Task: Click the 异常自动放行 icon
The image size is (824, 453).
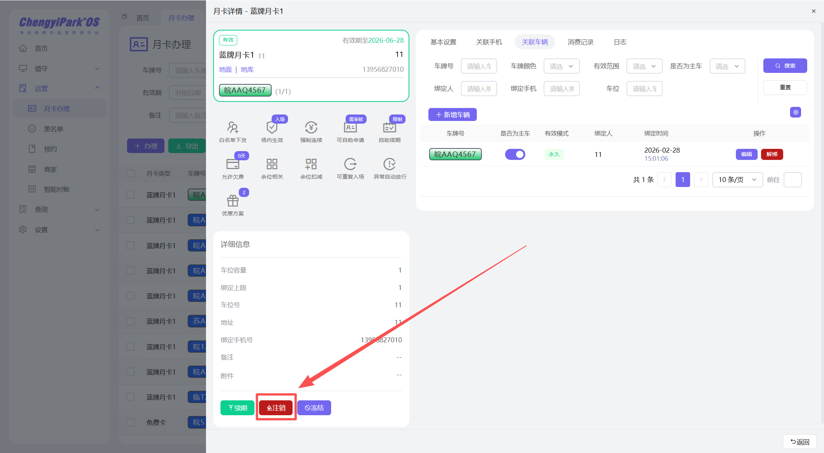Action: coord(389,164)
